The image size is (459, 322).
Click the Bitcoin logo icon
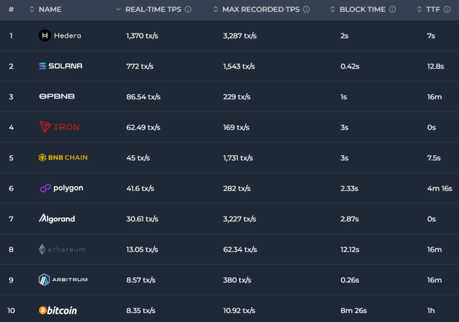tap(42, 310)
